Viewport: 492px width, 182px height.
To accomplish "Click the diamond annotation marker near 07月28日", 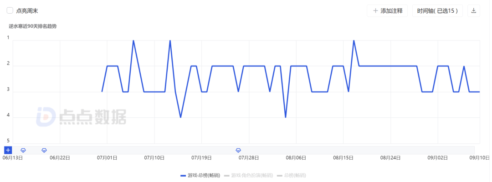I will tap(238, 150).
